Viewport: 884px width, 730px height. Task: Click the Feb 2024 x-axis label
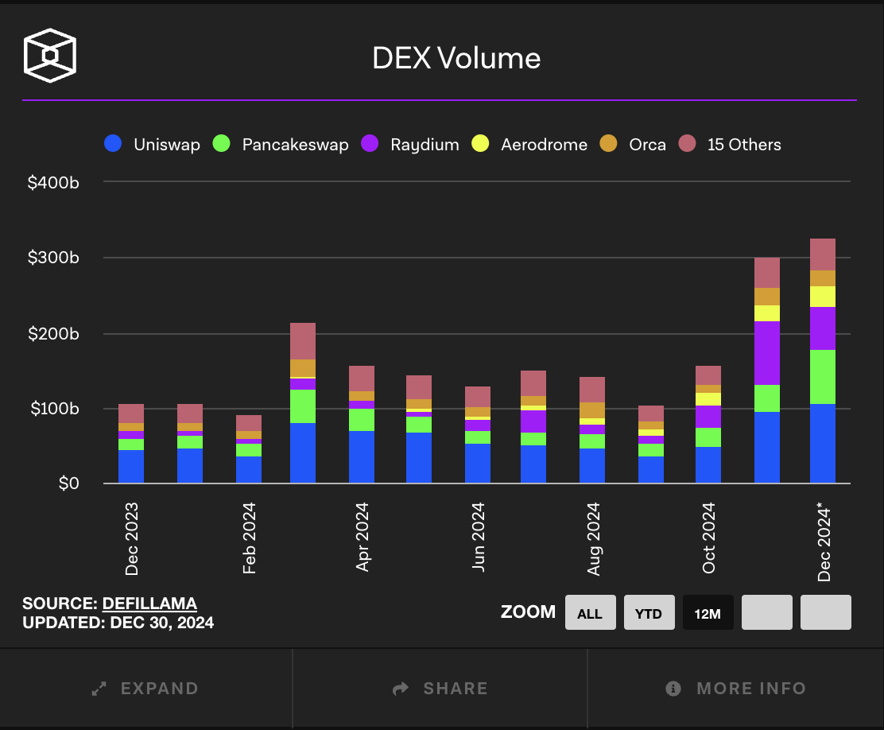point(249,538)
